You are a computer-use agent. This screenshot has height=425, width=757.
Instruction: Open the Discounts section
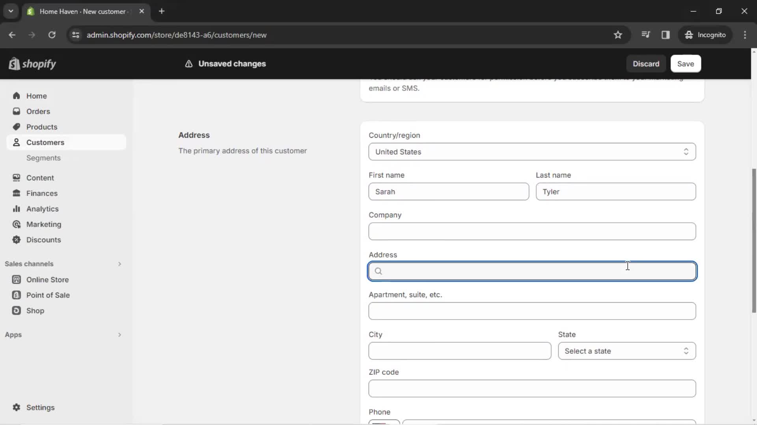coord(43,239)
